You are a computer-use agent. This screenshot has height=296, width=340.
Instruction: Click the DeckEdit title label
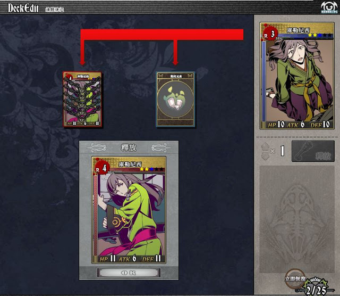click(23, 9)
